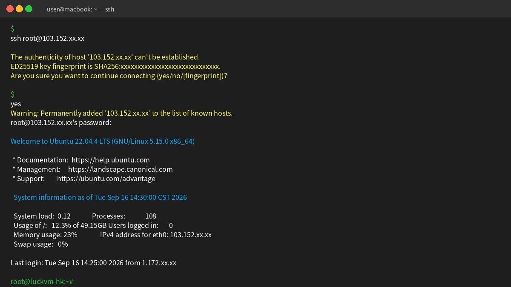Click the green maximize window button

29,9
